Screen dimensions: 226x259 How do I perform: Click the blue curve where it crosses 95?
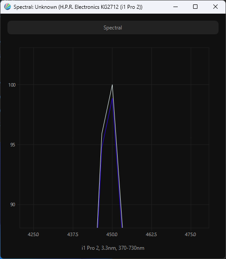102,145
